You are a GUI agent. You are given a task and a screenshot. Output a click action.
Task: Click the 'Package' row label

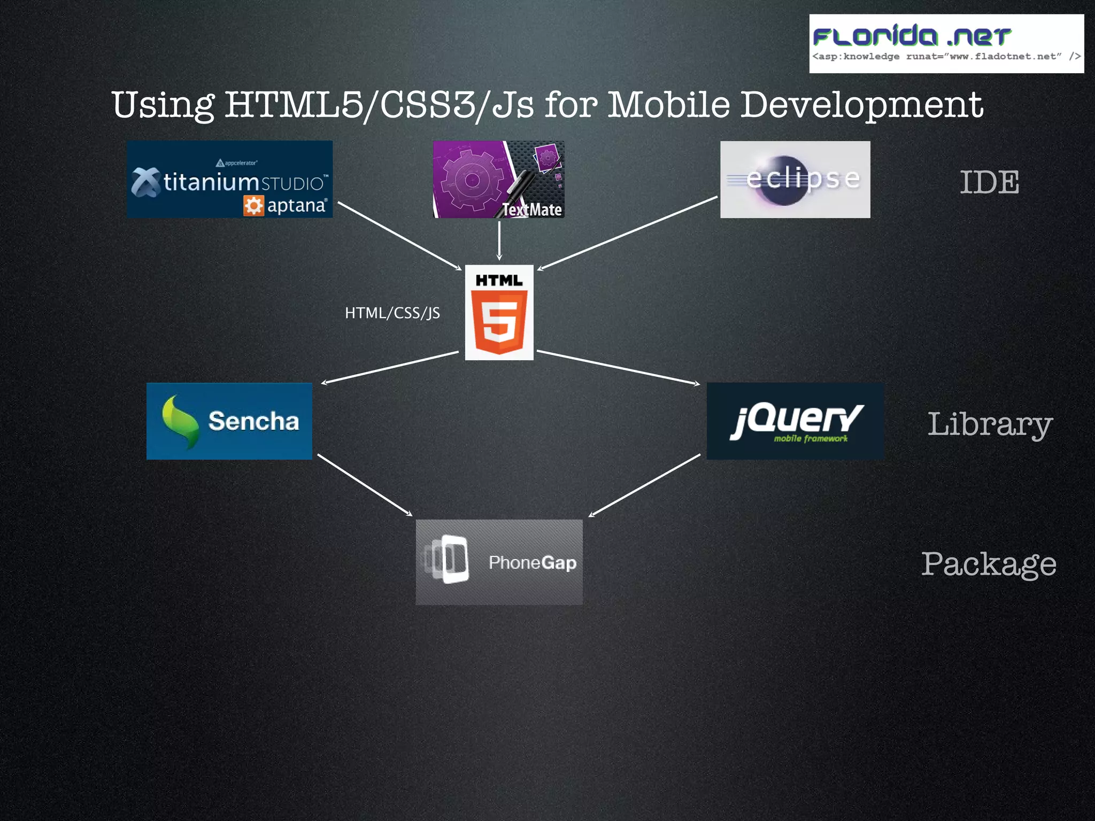tap(989, 564)
